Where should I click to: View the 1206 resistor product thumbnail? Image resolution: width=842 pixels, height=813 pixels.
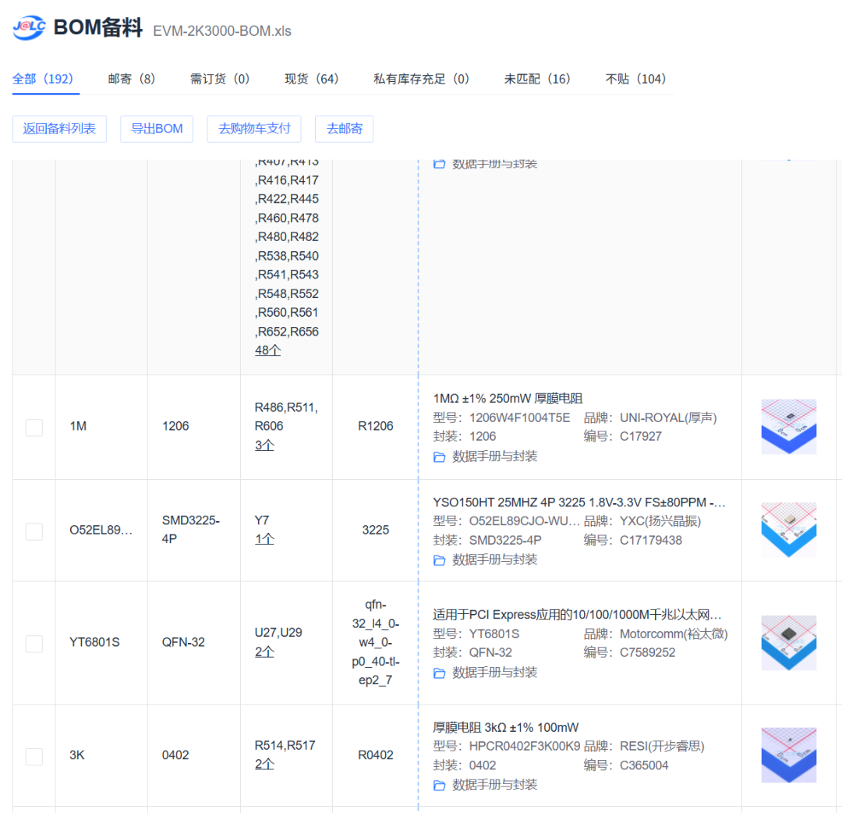[789, 427]
